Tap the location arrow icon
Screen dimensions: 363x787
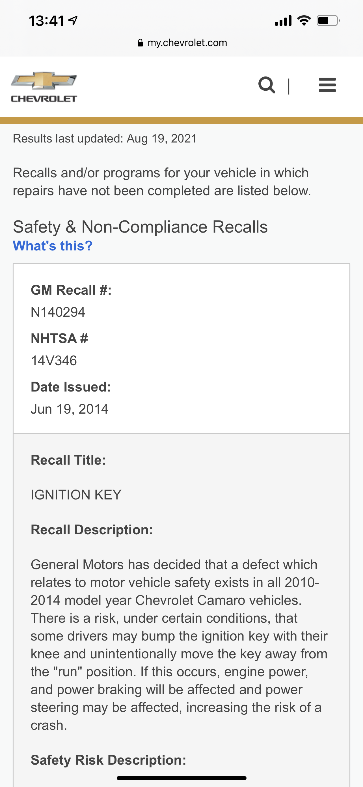(x=73, y=20)
